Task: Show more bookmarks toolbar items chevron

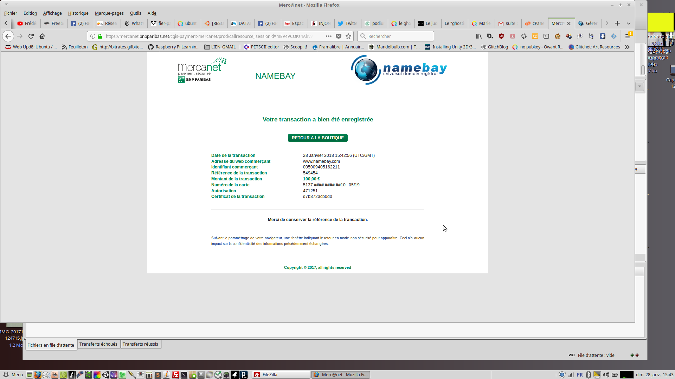Action: 627,47
